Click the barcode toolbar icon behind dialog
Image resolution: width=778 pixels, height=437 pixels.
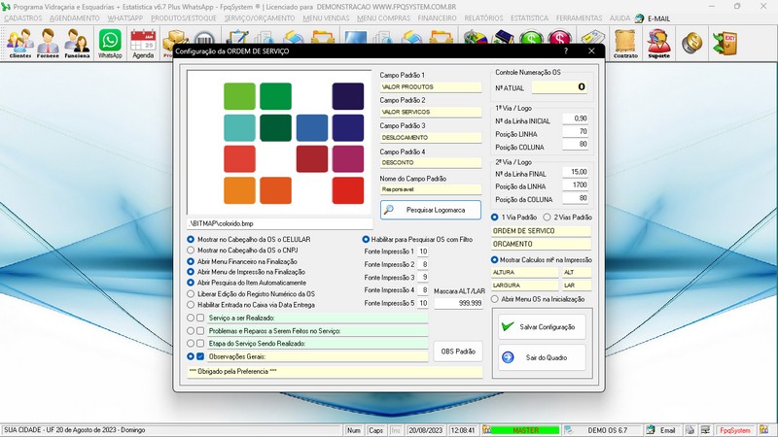point(204,38)
